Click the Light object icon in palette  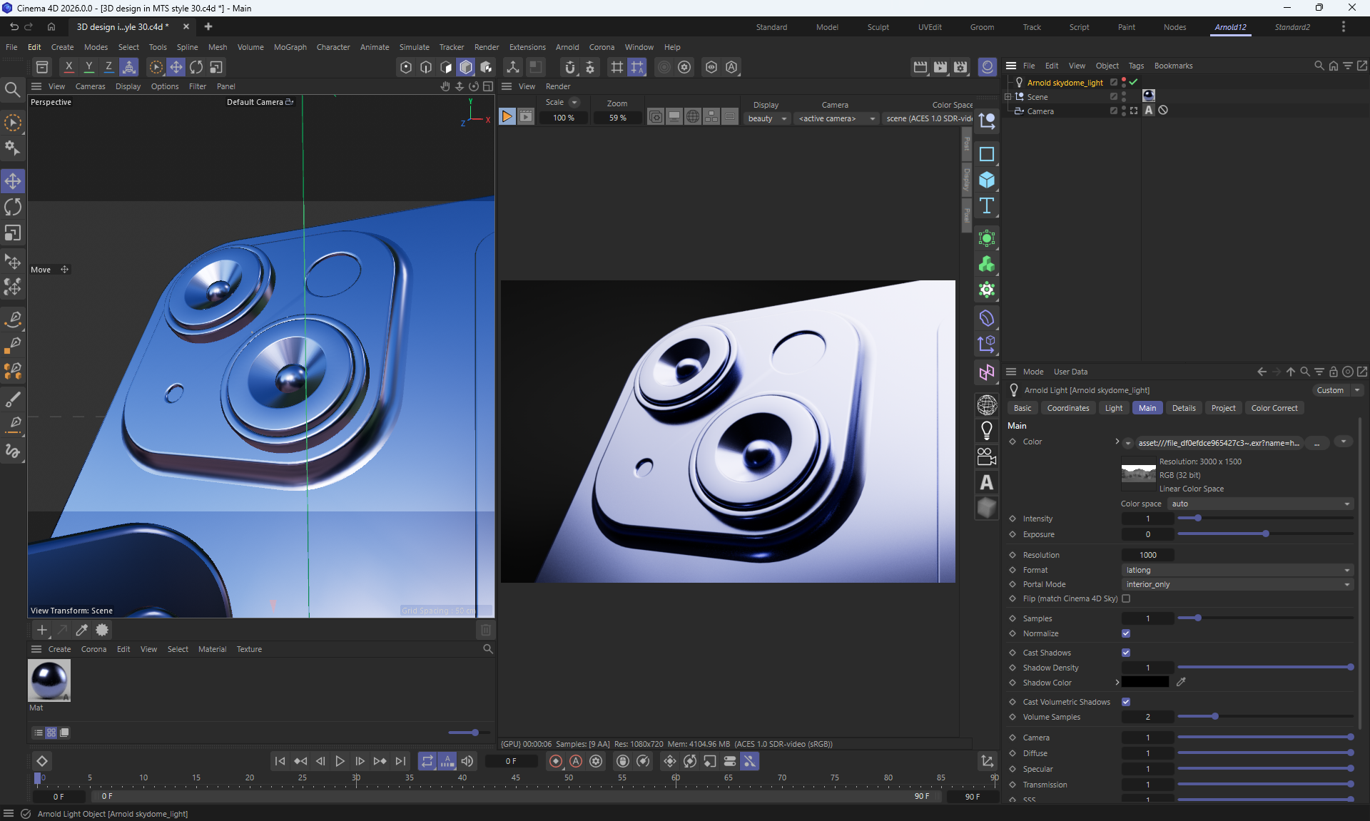pyautogui.click(x=986, y=430)
